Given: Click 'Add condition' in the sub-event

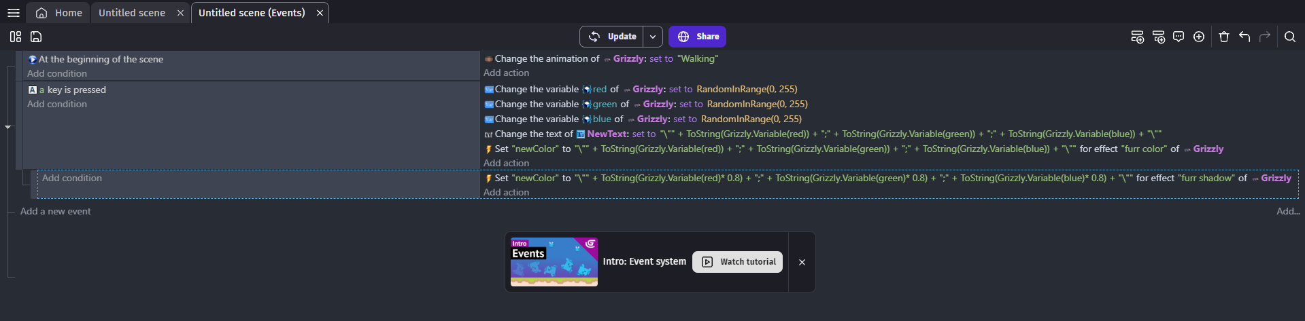Looking at the screenshot, I should [x=72, y=178].
